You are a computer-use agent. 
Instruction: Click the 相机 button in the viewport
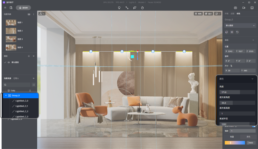pyautogui.click(x=198, y=14)
